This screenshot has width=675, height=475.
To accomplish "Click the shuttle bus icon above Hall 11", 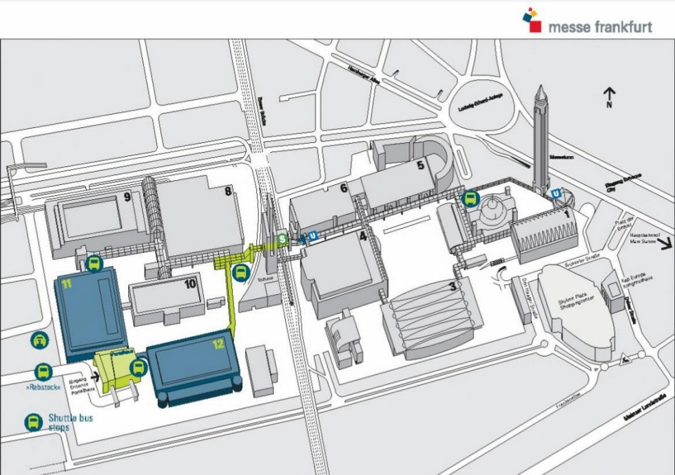I will coord(94,263).
